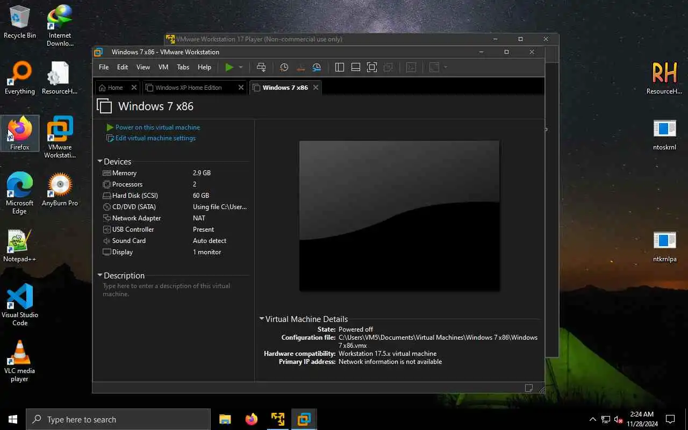Click the 60 GB hard disk value

(x=201, y=196)
